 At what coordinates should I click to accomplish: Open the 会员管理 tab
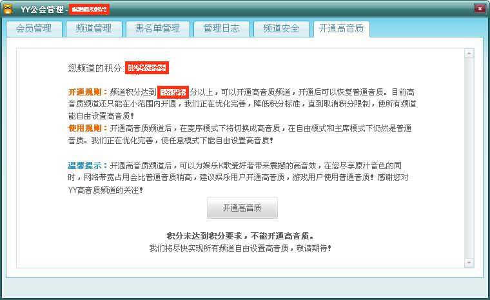34,29
